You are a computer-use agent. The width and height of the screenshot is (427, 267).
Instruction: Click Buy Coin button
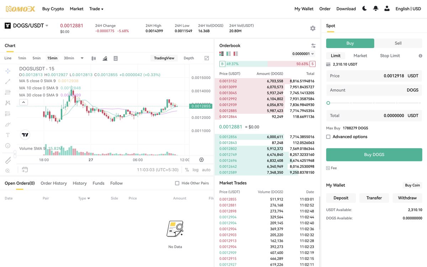412,185
